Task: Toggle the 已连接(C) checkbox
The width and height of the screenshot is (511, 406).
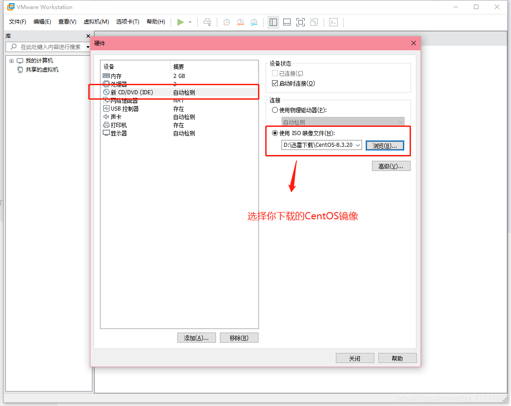Action: pyautogui.click(x=275, y=73)
